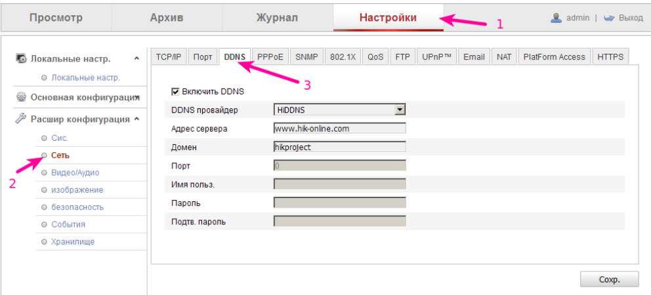Click the admin user icon
This screenshot has height=295, width=651.
tap(556, 18)
